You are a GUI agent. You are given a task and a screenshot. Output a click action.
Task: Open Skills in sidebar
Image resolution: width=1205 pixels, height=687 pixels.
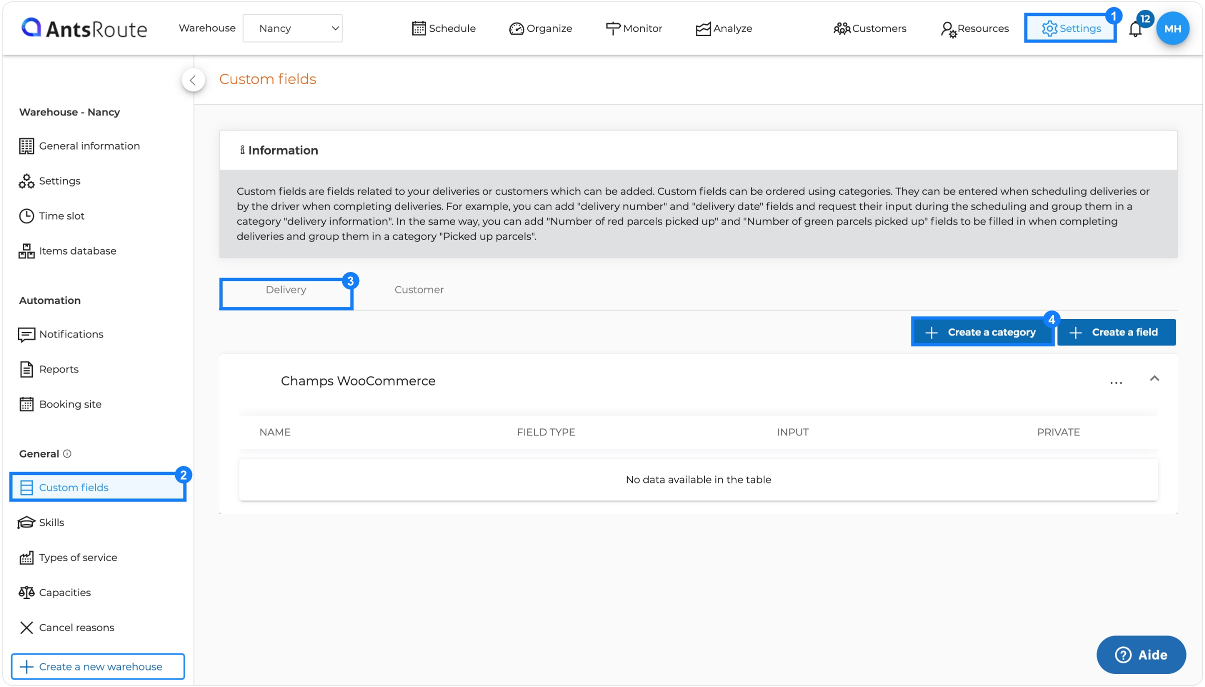41,522
